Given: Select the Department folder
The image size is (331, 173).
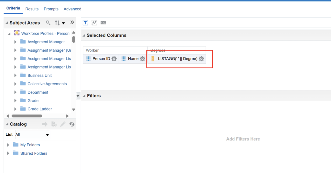Looking at the screenshot, I should (x=38, y=92).
